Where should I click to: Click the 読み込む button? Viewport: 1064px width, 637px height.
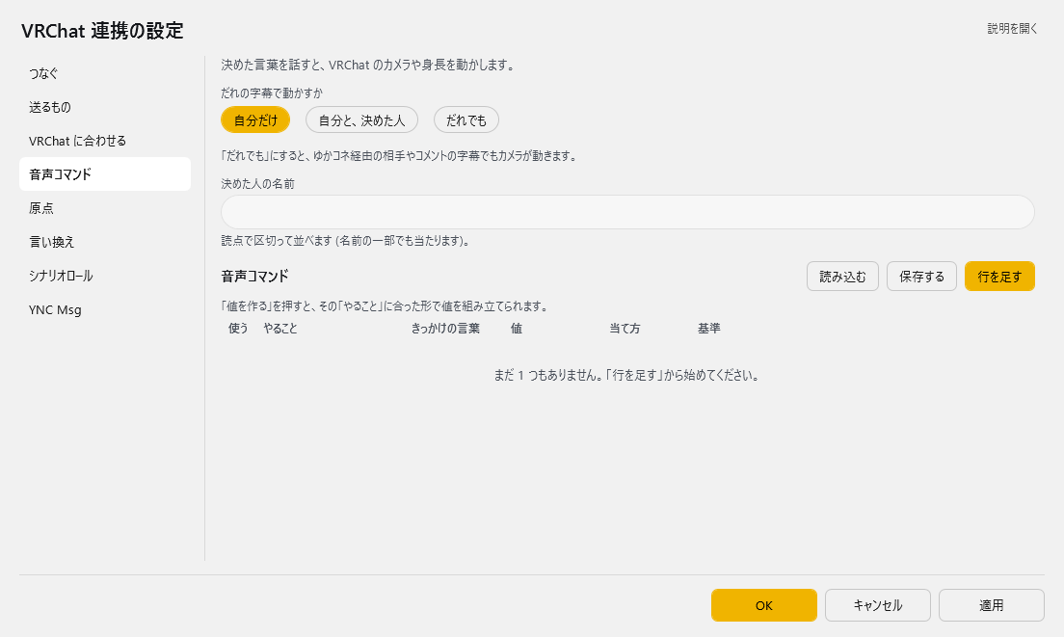842,277
